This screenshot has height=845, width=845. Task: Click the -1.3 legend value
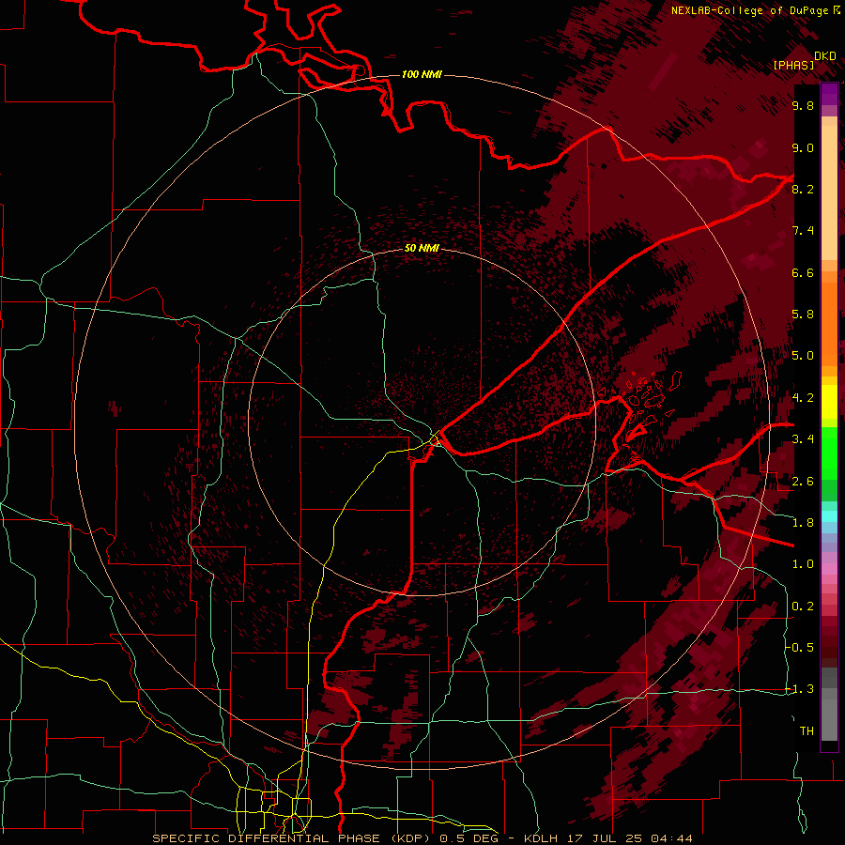pyautogui.click(x=800, y=689)
